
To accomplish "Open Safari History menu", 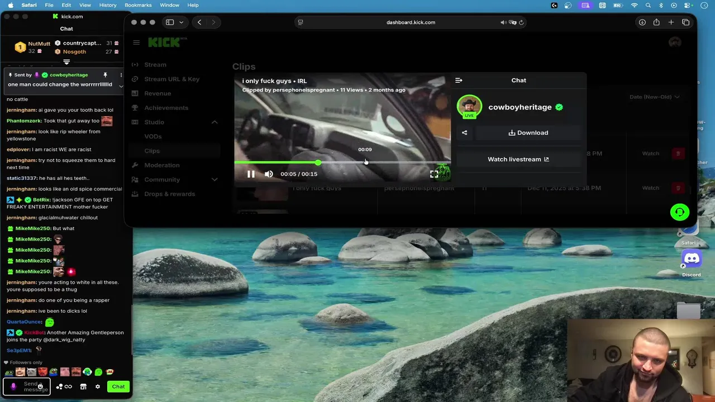I will tap(108, 5).
